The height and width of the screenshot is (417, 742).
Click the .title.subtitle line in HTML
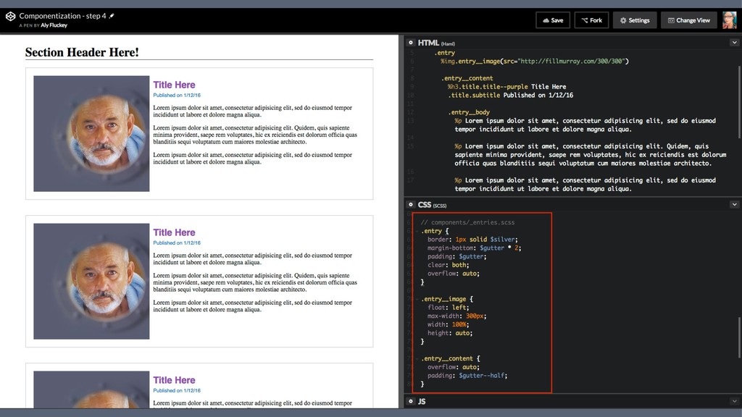511,95
